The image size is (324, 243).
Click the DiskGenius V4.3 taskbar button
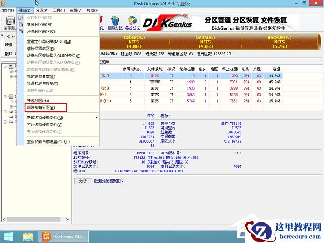tap(64, 237)
